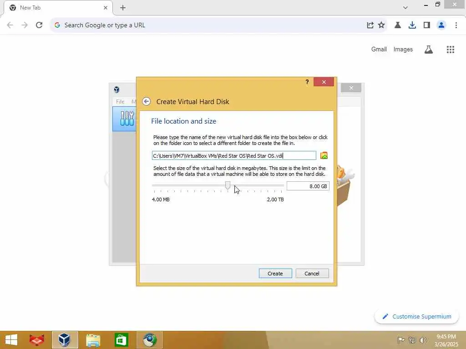This screenshot has width=466, height=349.
Task: Click the disk size slider handle
Action: pyautogui.click(x=228, y=185)
